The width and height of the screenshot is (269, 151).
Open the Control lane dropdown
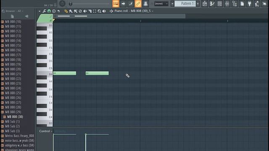[x=46, y=131]
